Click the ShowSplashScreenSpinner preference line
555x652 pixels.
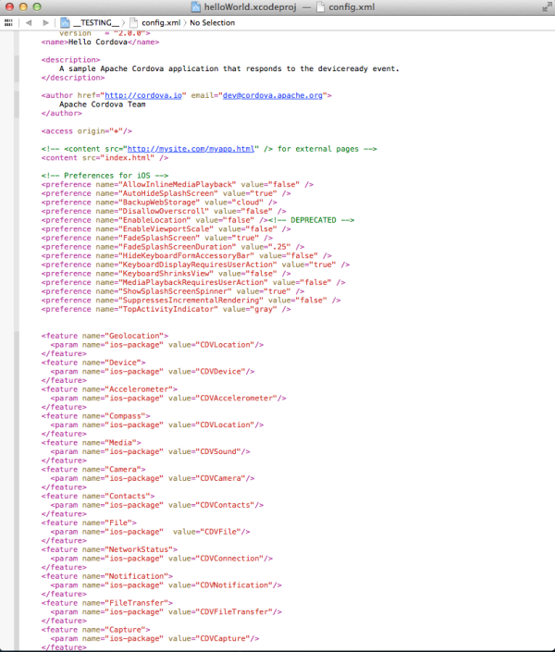(173, 291)
